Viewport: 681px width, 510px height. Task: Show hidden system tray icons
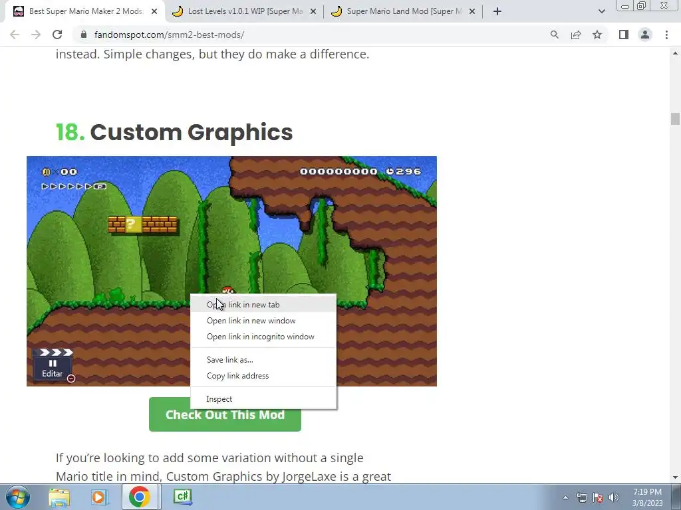(x=565, y=497)
